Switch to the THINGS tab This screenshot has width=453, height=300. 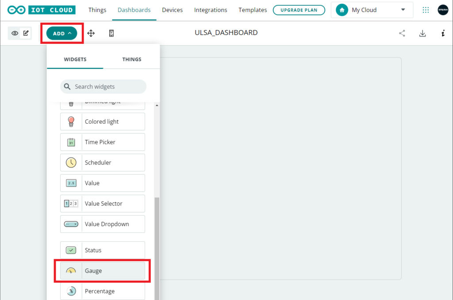pos(132,59)
